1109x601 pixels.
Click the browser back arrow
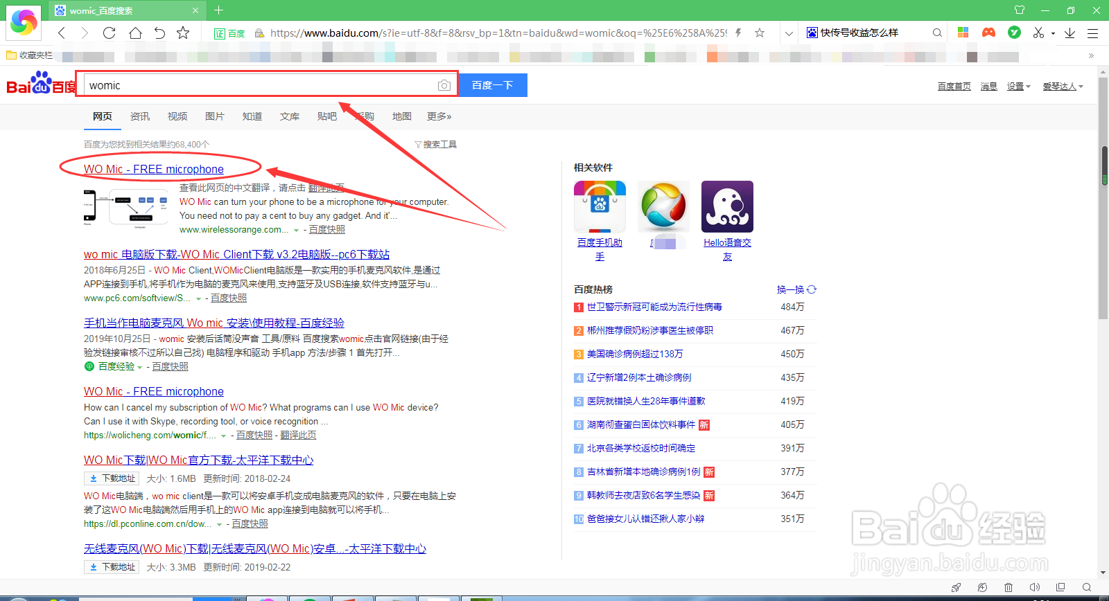coord(62,33)
